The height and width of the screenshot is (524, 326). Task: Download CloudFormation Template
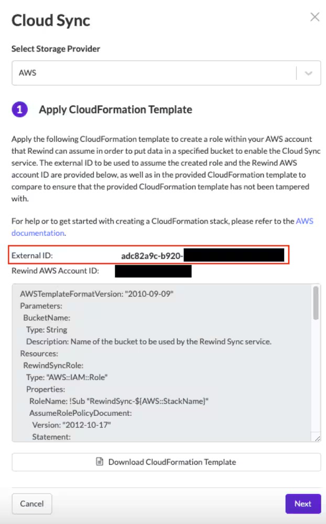tap(166, 462)
